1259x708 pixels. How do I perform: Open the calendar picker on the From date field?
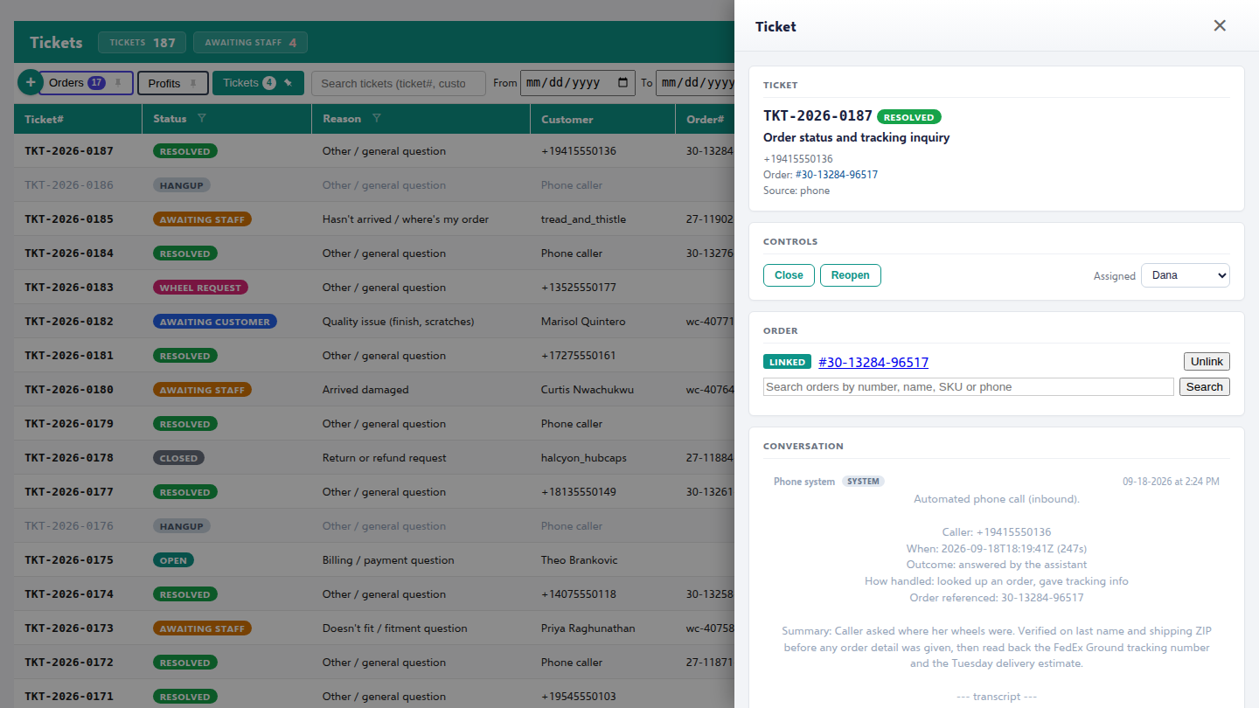tap(623, 83)
